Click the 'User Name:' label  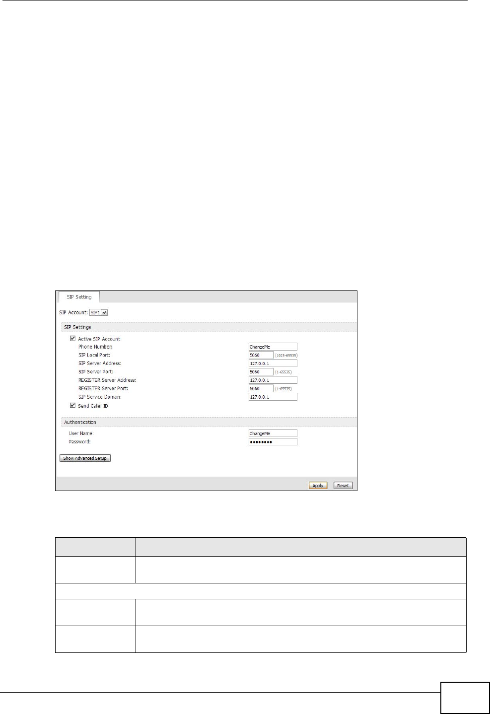(81, 433)
